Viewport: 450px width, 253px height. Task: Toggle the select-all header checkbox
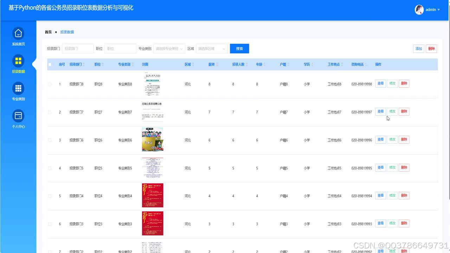click(50, 65)
